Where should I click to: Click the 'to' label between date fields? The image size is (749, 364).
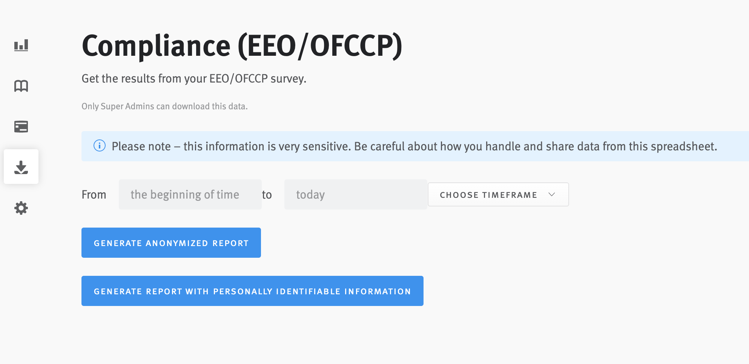click(x=267, y=195)
